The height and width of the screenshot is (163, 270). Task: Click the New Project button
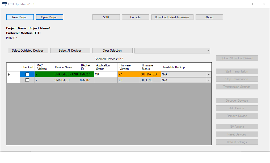coord(20,17)
